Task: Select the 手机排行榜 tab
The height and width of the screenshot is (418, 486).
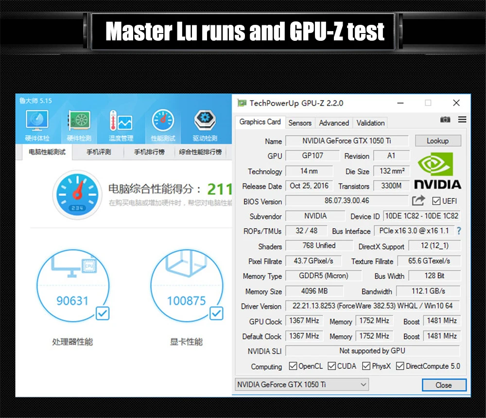Action: (x=149, y=152)
